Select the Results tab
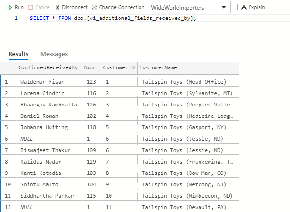Image resolution: width=290 pixels, height=212 pixels. 19,54
